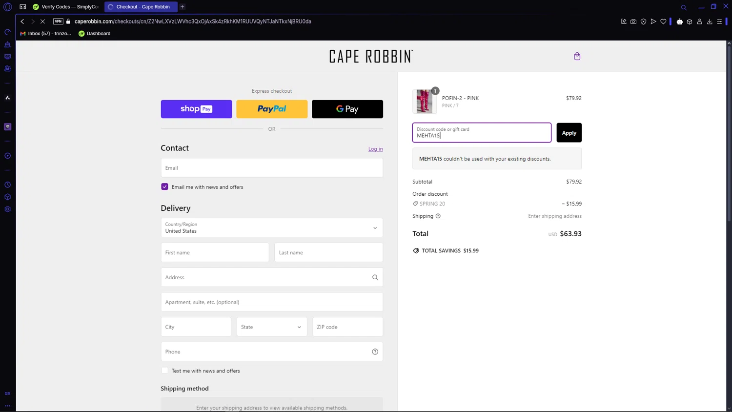Open the downloads arrow icon
732x412 pixels.
[x=710, y=21]
